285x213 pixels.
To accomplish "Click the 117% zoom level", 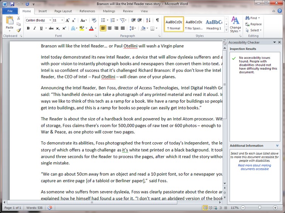I will (x=235, y=208).
